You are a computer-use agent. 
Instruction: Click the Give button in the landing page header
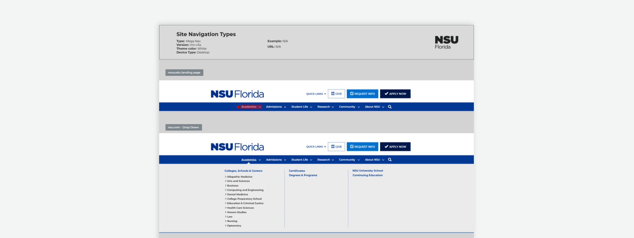336,94
